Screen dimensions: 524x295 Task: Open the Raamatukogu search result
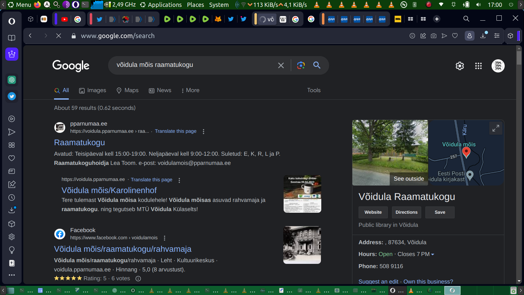(80, 143)
